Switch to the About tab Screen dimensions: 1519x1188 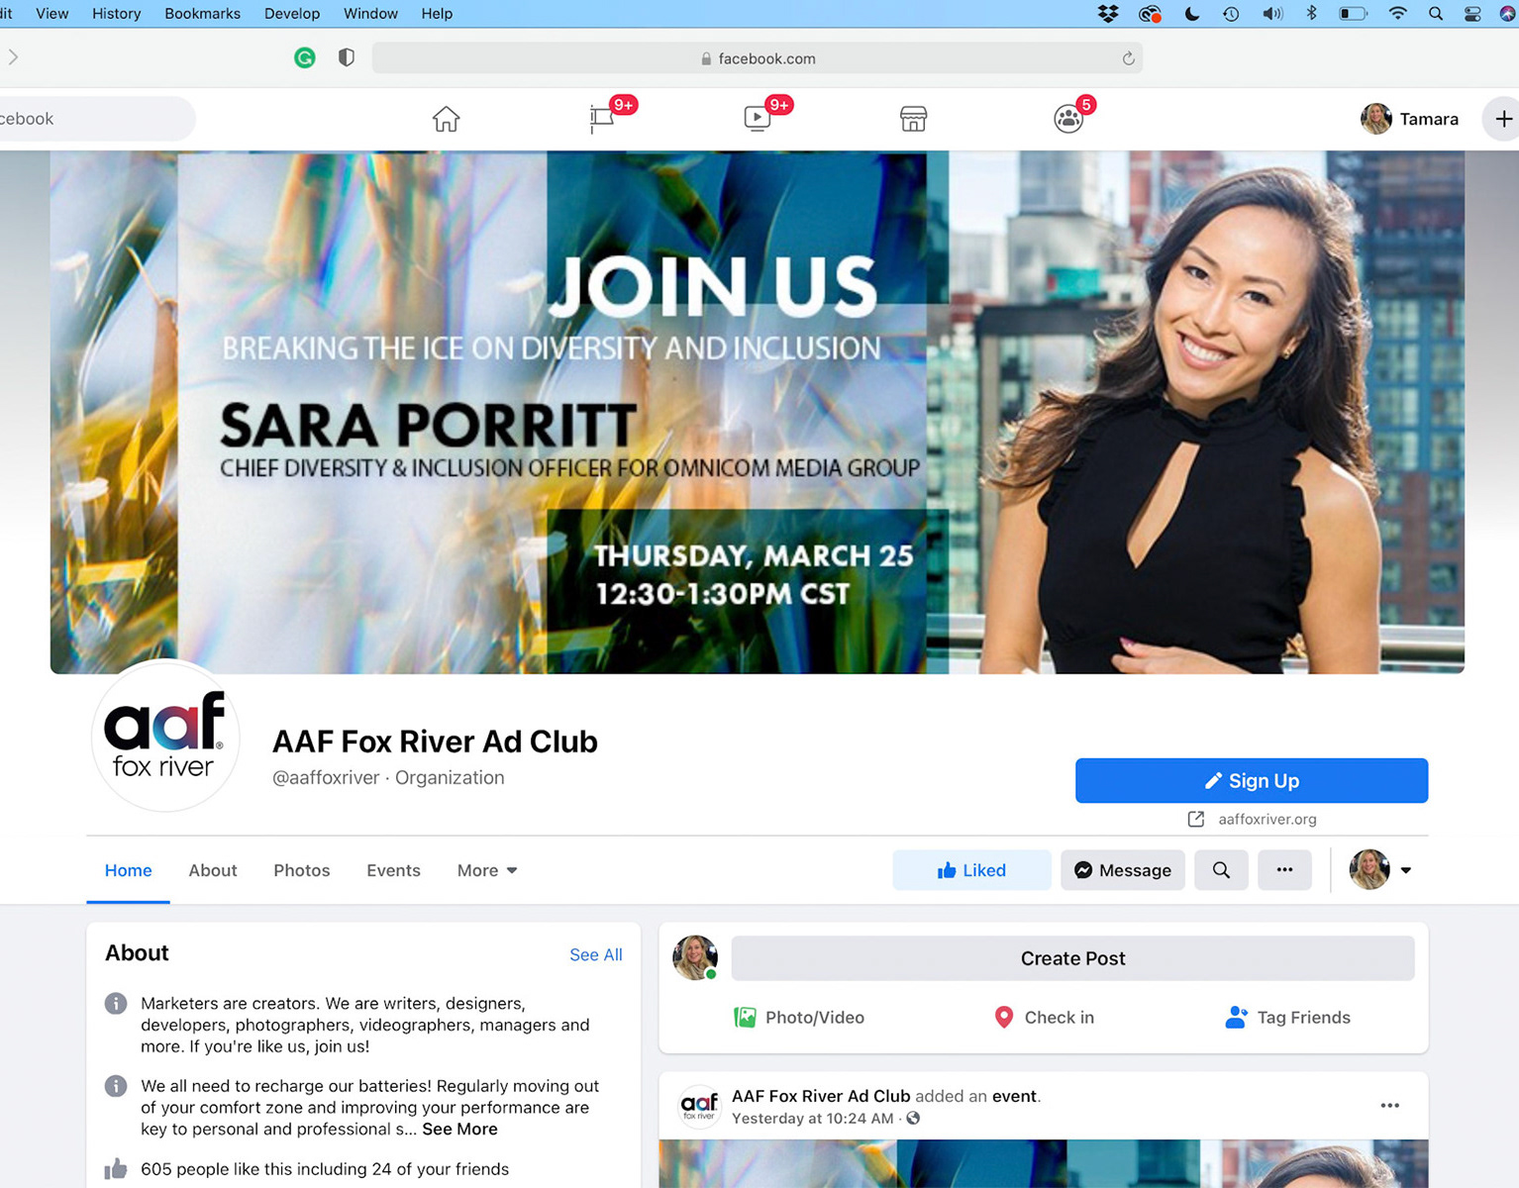click(x=213, y=870)
